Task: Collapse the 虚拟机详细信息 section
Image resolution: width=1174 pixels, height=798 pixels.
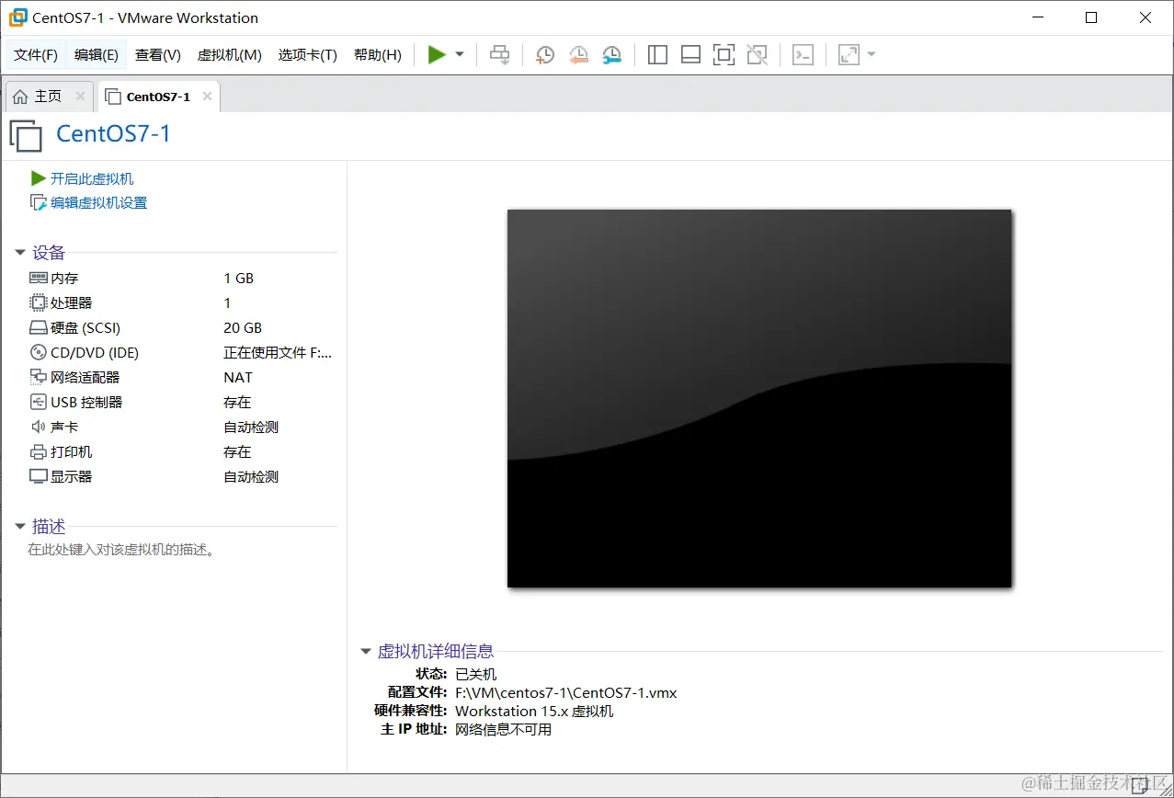Action: point(366,652)
